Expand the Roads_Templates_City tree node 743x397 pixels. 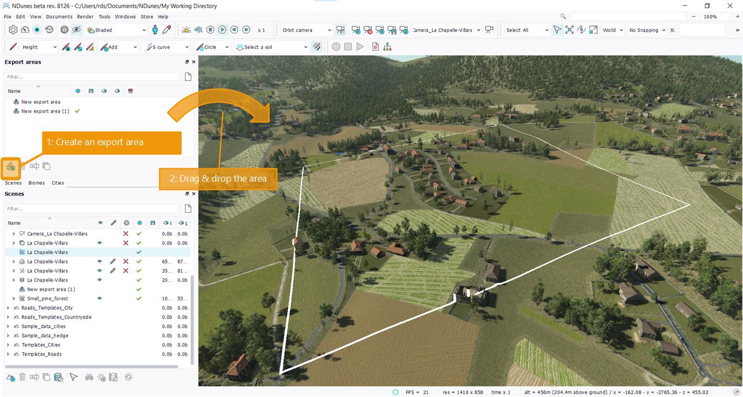[x=8, y=308]
